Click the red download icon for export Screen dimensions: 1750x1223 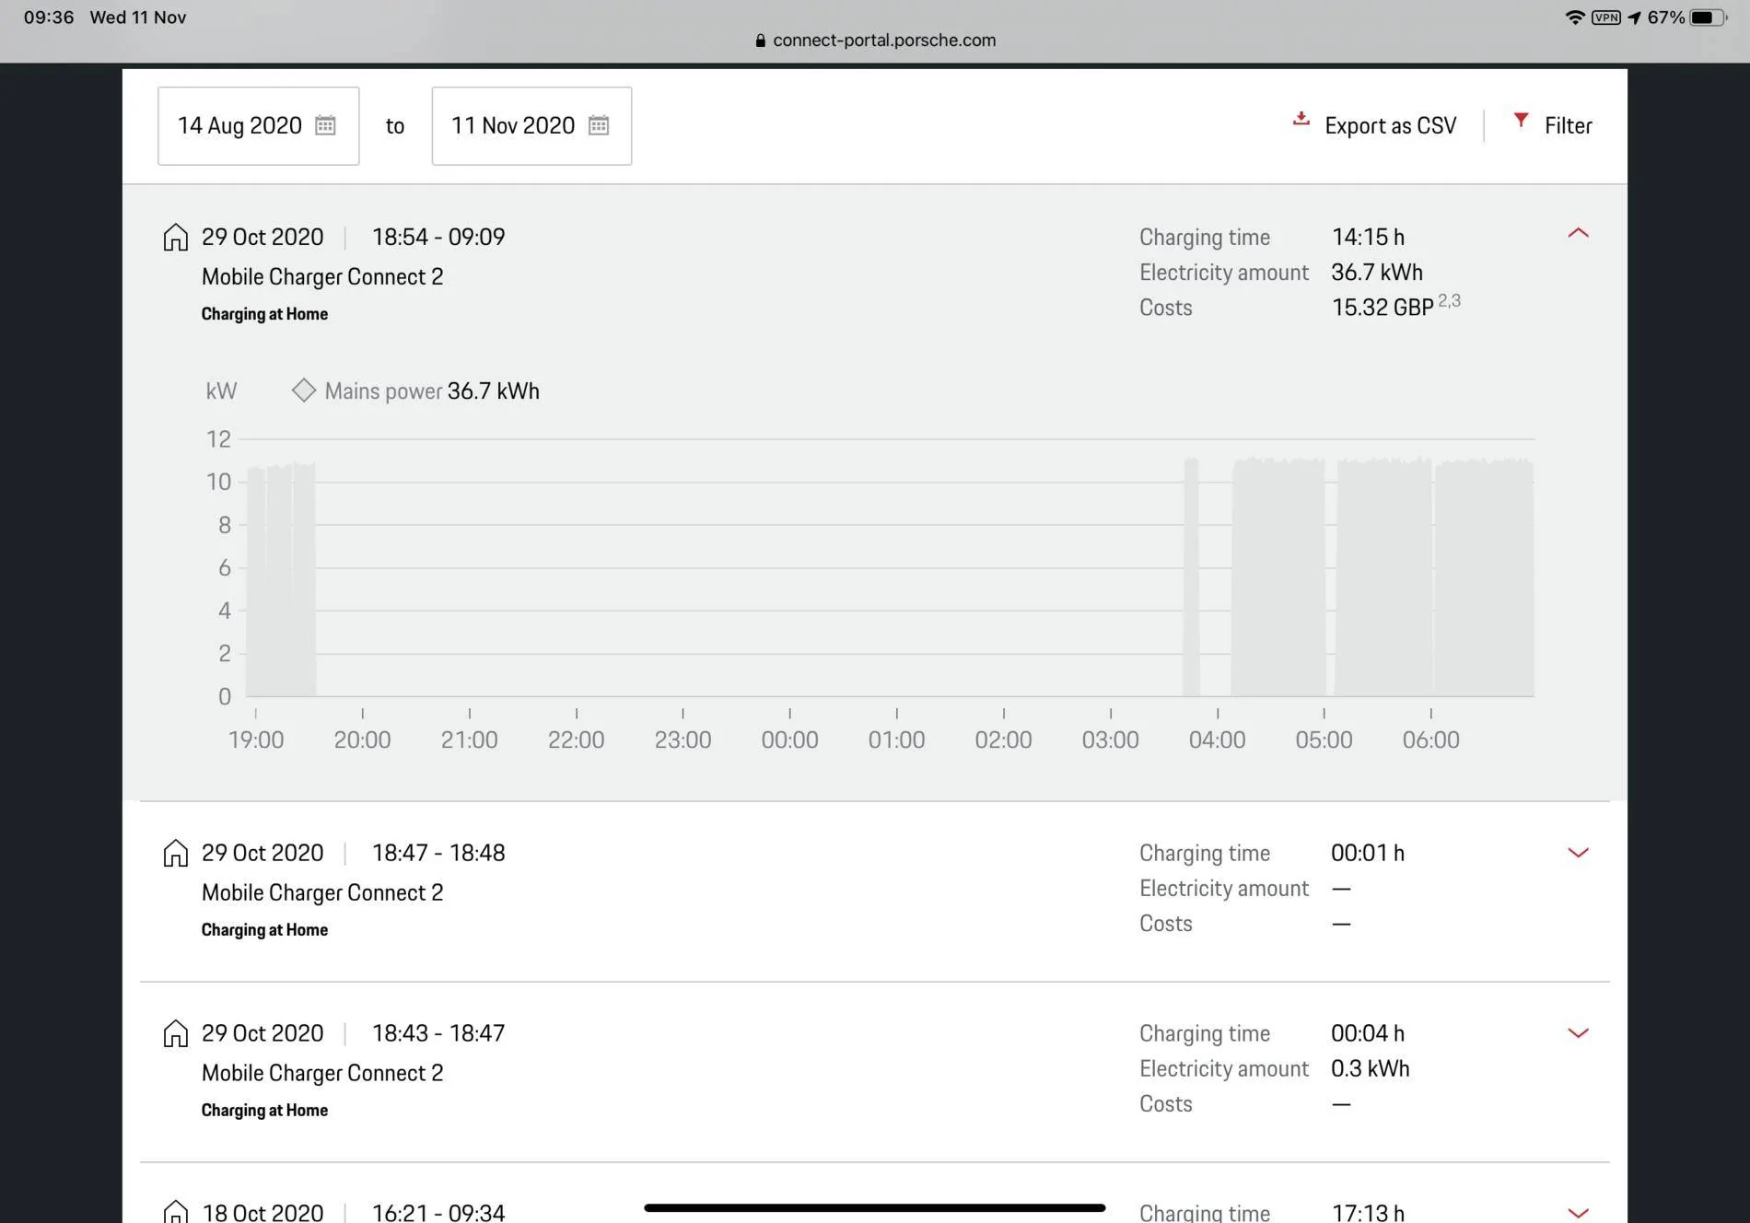(1301, 119)
